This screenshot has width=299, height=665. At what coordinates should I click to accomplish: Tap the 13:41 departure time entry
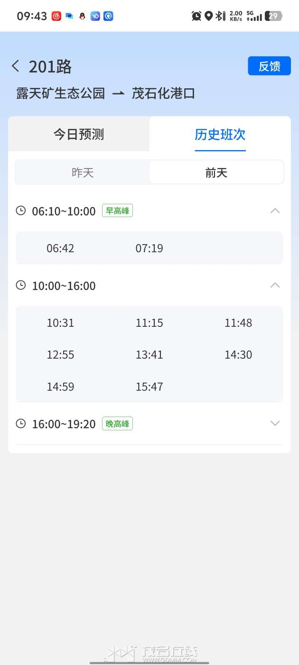[149, 355]
